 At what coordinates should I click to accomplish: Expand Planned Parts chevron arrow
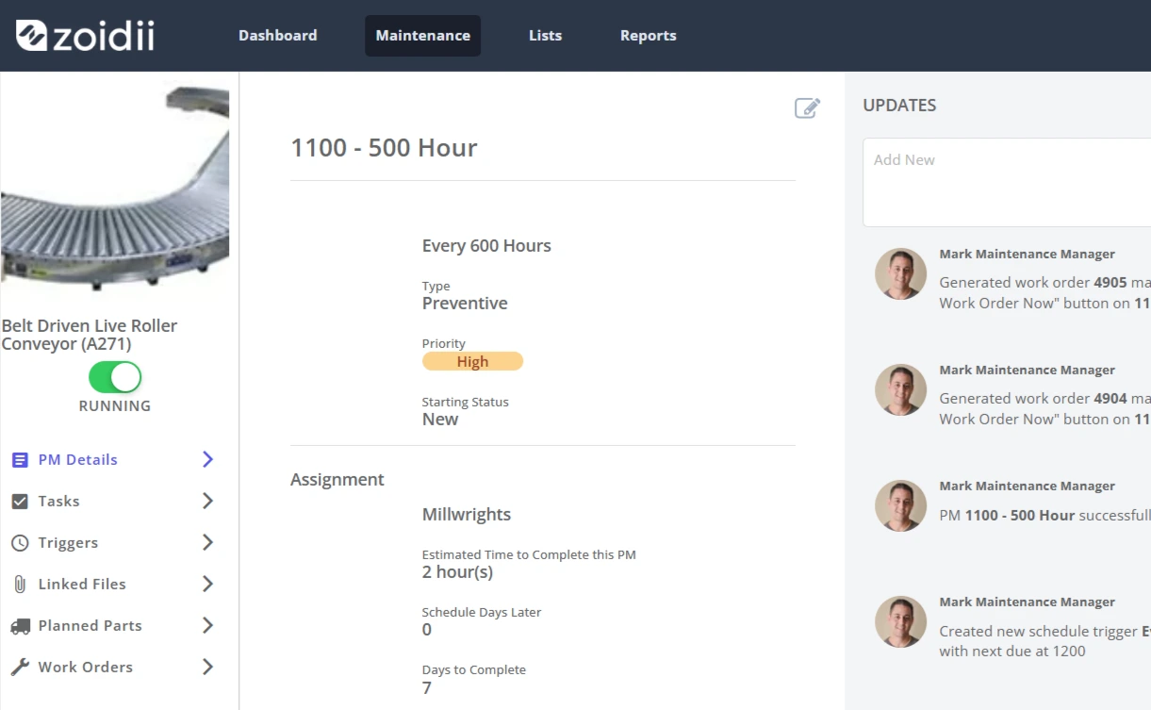207,625
